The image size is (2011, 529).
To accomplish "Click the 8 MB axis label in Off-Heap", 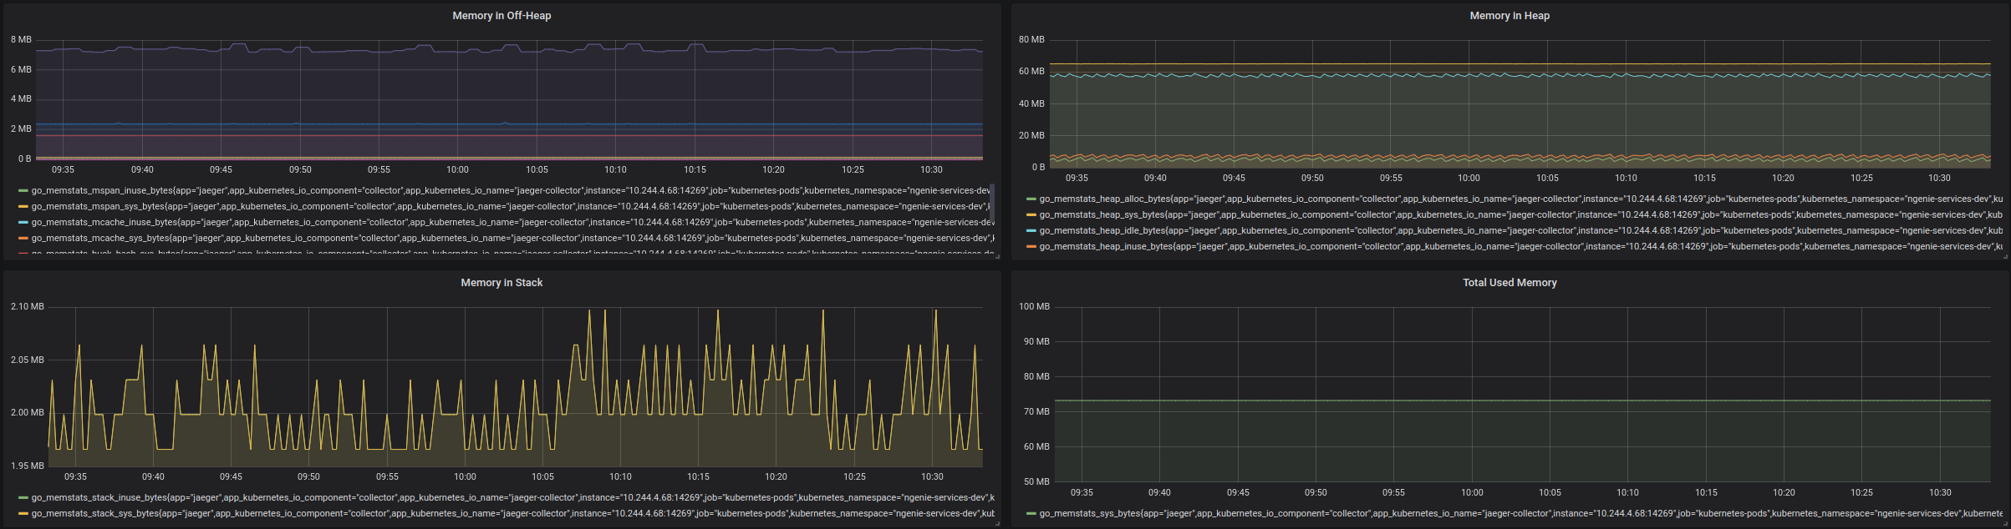I will point(21,39).
